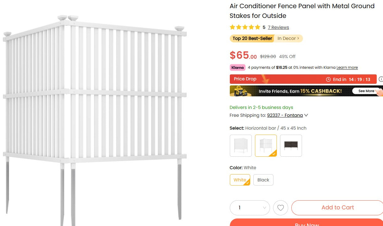Add the fence panel to cart

pyautogui.click(x=337, y=207)
